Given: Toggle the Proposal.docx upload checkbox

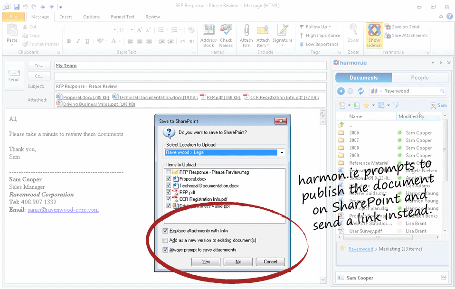Looking at the screenshot, I should click(168, 178).
